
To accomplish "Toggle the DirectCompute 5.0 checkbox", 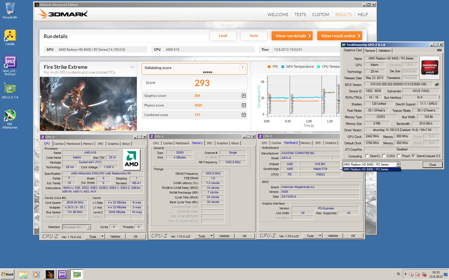I will (413, 156).
